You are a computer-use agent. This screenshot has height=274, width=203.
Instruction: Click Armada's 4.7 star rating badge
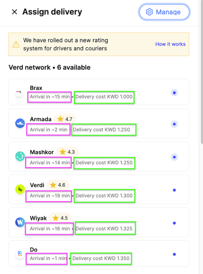pyautogui.click(x=65, y=119)
